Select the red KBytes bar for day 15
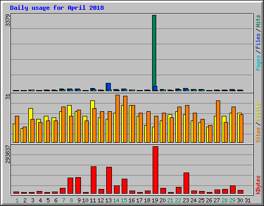This screenshot has height=206, width=264. (124, 186)
